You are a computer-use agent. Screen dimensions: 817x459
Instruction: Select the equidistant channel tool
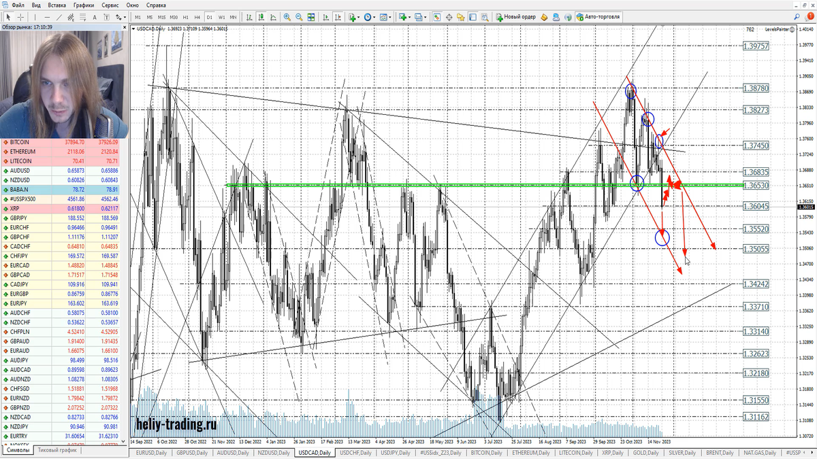[x=71, y=16]
